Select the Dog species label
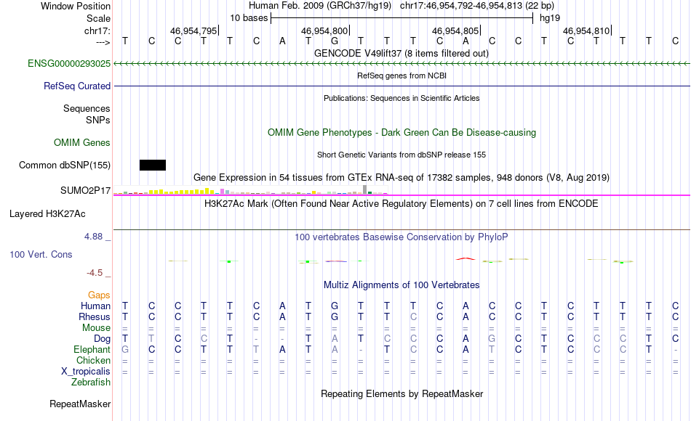The image size is (691, 421). point(103,339)
